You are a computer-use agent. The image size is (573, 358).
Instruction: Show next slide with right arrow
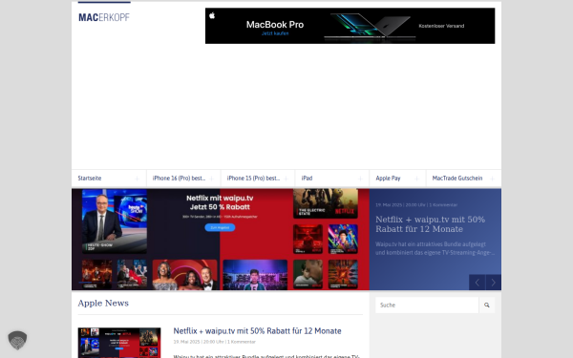(494, 283)
